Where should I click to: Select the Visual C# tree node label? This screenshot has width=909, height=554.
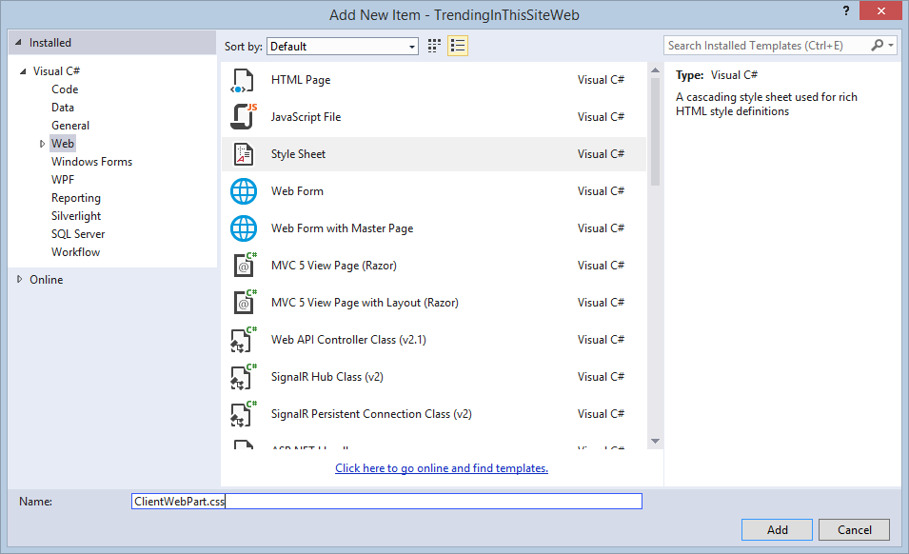coord(56,71)
